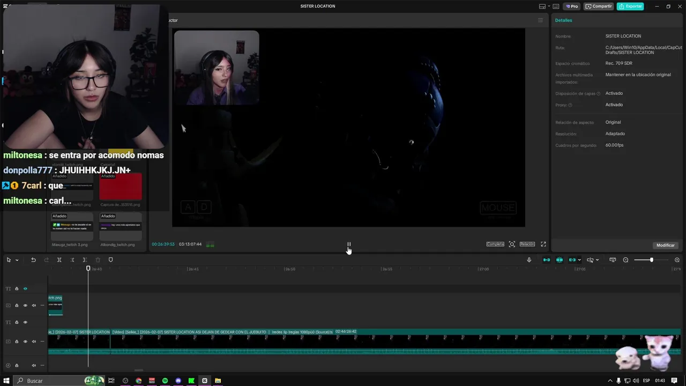Open the linkage options dropdown arrow
The height and width of the screenshot is (386, 686).
[579, 260]
